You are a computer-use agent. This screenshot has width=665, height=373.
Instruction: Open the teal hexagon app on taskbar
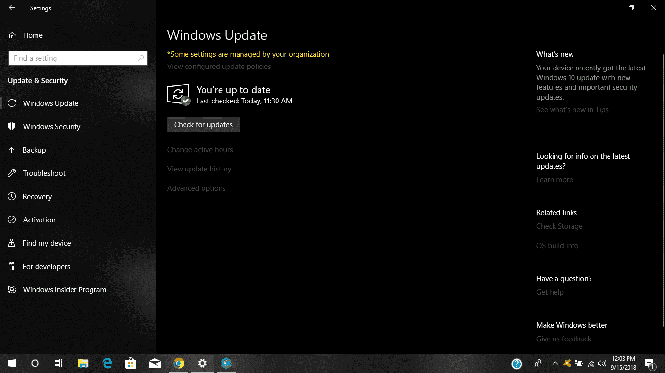pyautogui.click(x=226, y=363)
